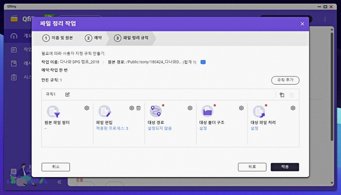Open settings gear for 파일 편집
The width and height of the screenshot is (341, 195).
coord(132,108)
